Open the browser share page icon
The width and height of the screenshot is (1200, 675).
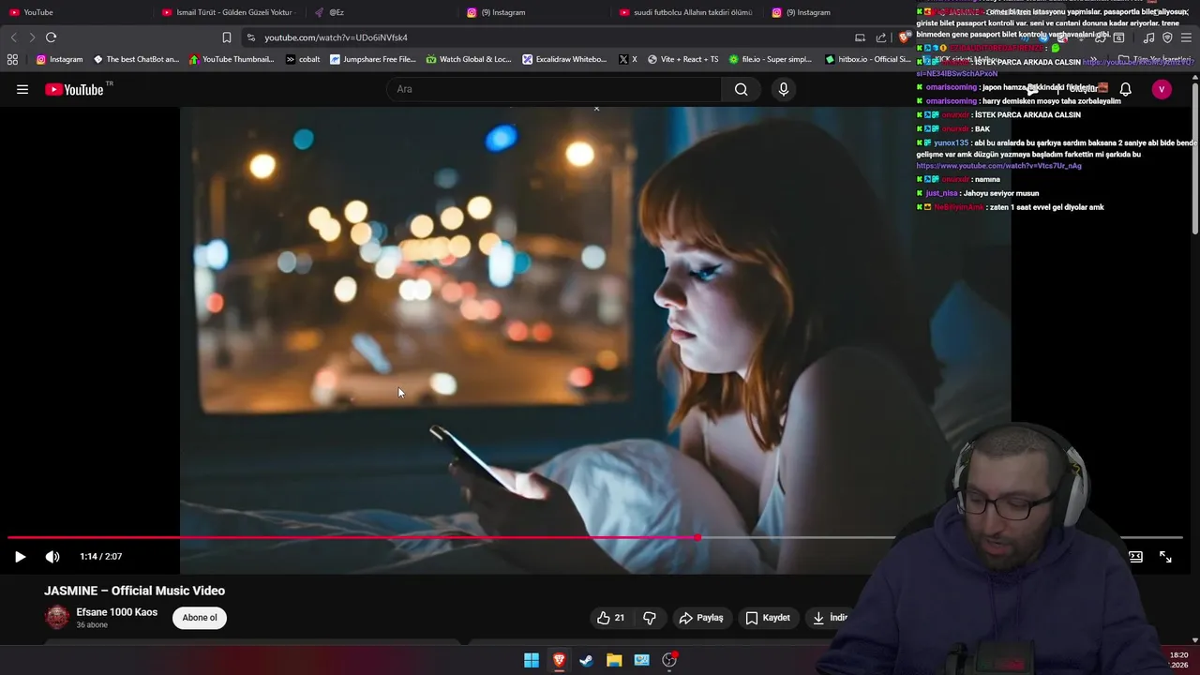pyautogui.click(x=881, y=37)
